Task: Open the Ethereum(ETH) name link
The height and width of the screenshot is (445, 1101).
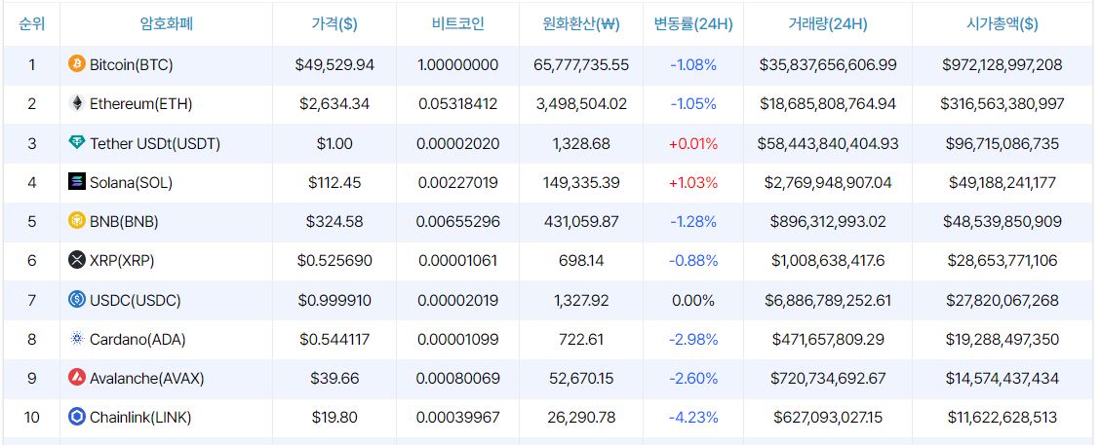Action: (x=141, y=104)
